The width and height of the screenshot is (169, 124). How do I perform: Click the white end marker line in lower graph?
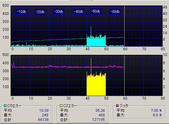point(125,76)
